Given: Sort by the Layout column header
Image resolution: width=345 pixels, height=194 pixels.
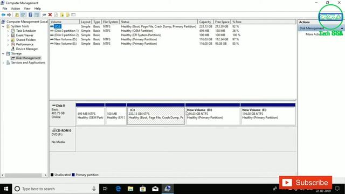Looking at the screenshot, I should tap(85, 22).
